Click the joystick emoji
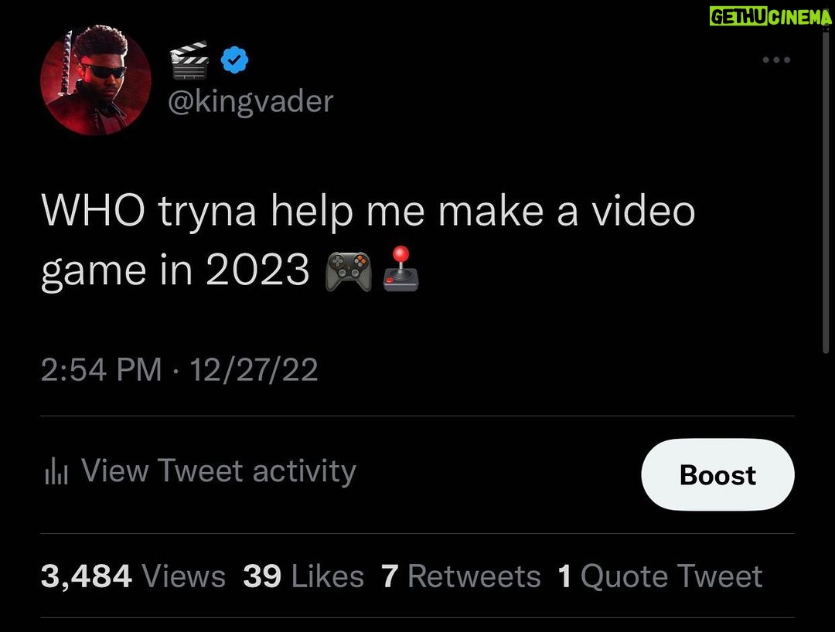The image size is (835, 632). 401,269
